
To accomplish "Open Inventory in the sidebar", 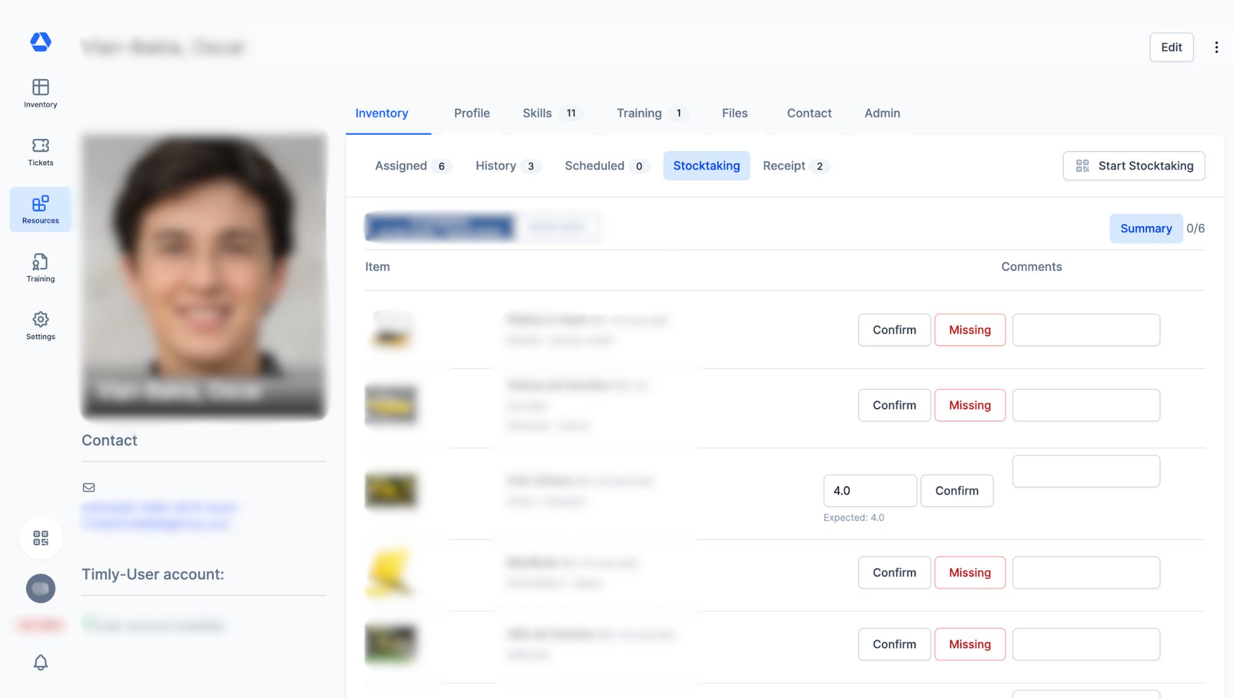I will (40, 93).
